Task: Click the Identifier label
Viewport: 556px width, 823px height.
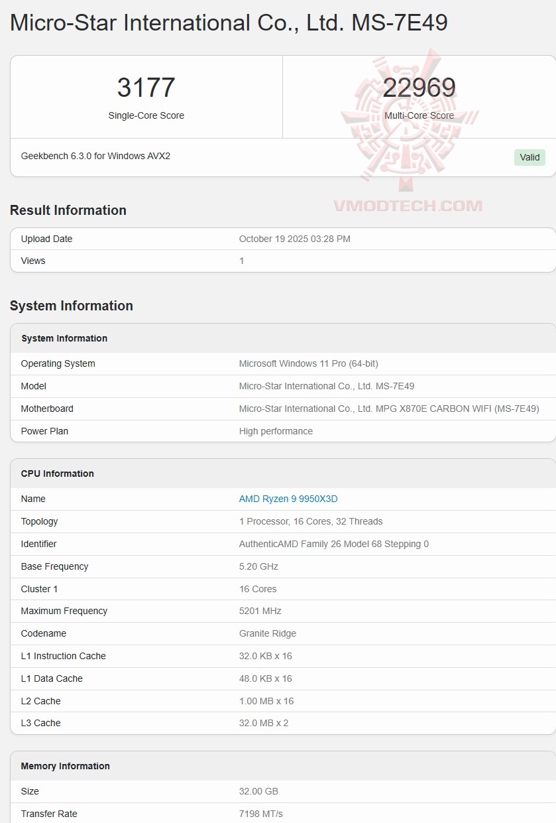Action: tap(39, 544)
